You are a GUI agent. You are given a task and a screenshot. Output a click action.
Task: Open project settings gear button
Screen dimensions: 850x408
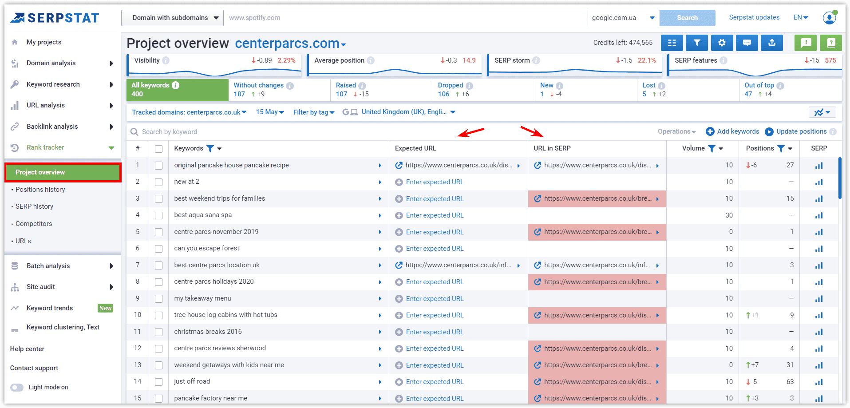(722, 43)
